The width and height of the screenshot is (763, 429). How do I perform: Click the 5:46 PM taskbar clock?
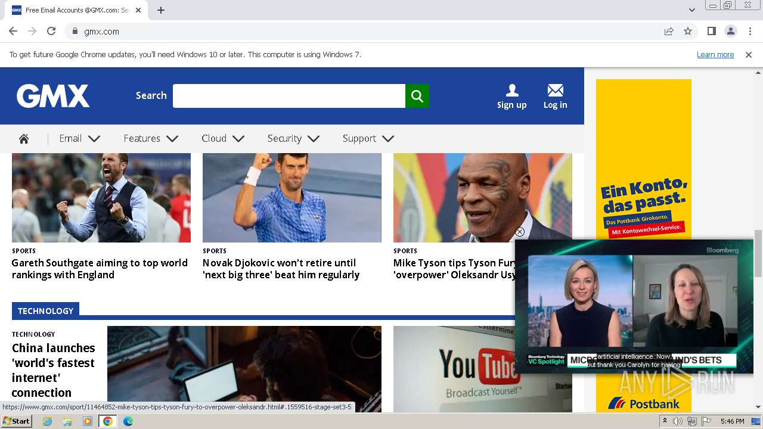point(732,421)
